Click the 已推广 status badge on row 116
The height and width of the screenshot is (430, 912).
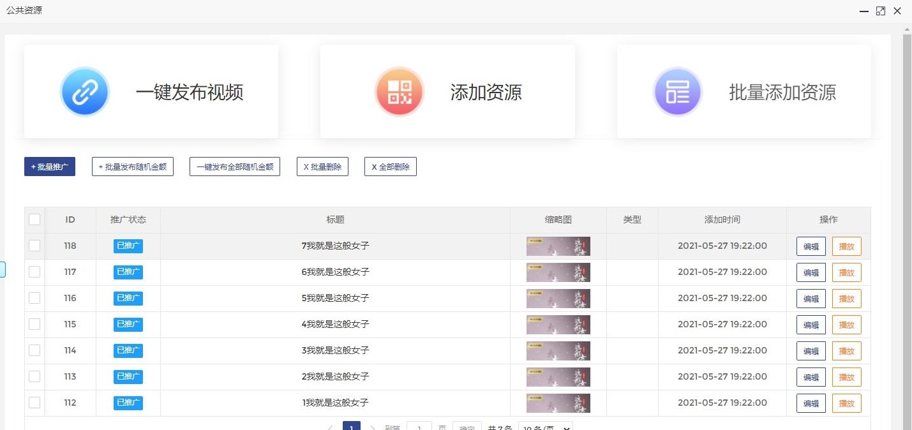[127, 298]
